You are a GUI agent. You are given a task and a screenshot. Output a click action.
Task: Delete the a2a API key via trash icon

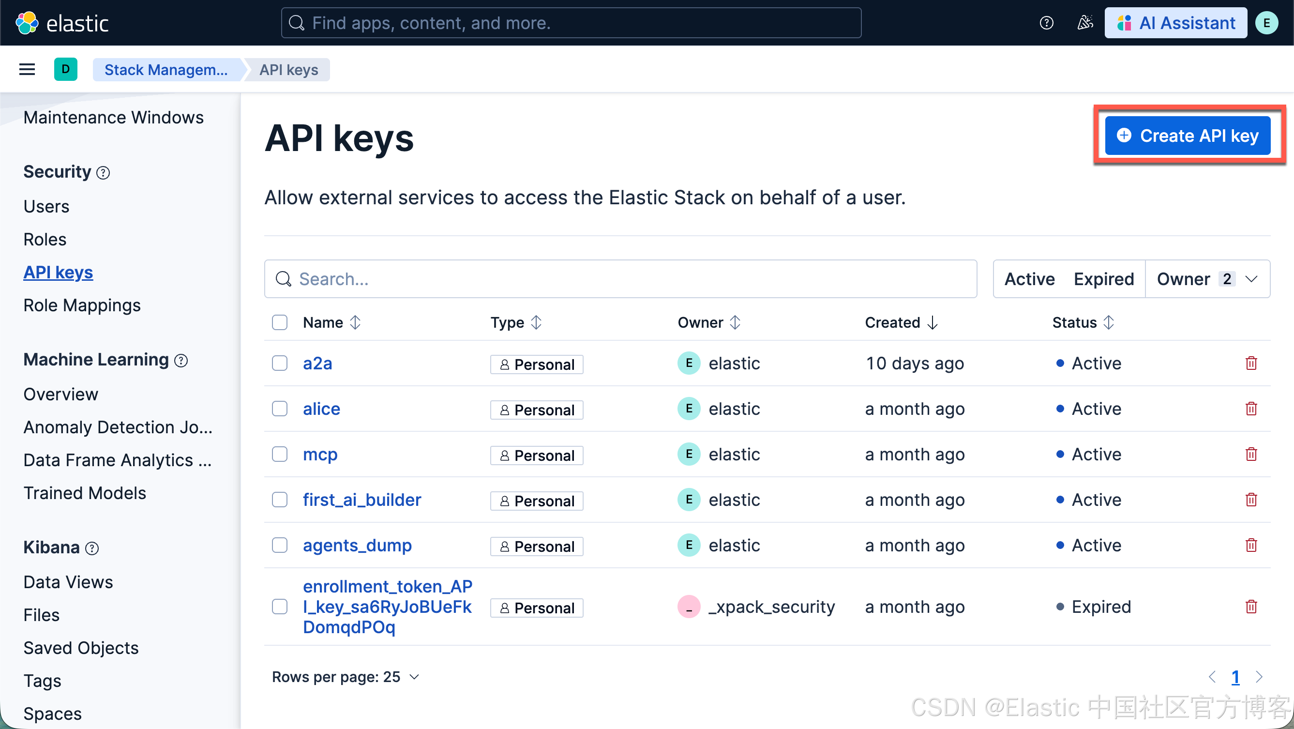1251,363
